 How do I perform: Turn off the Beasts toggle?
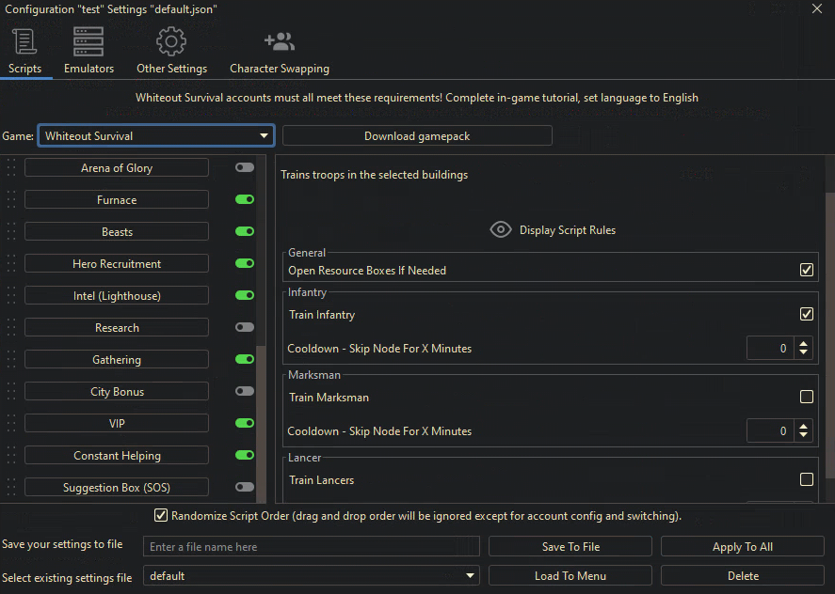[x=245, y=231]
